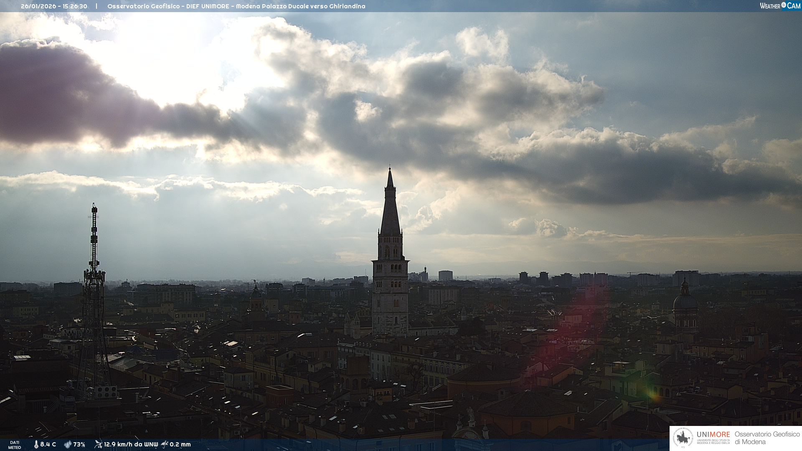
Task: Click the wind anemometer icon
Action: [98, 444]
